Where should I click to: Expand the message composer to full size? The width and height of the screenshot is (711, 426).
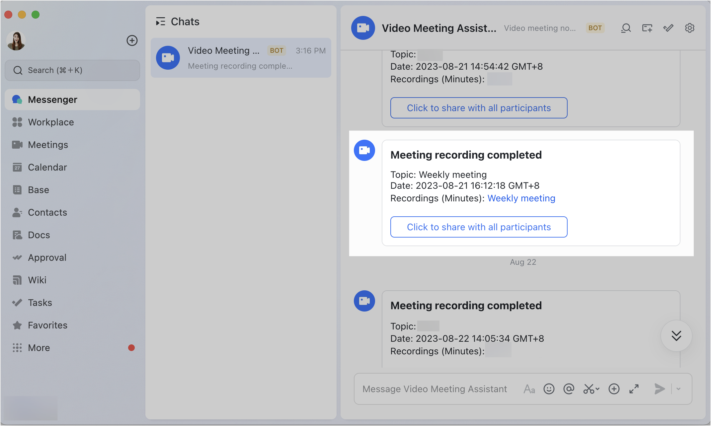(634, 389)
